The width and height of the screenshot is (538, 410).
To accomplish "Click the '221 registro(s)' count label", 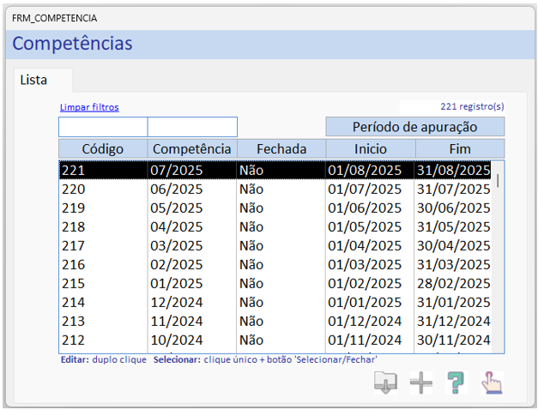I will click(472, 106).
